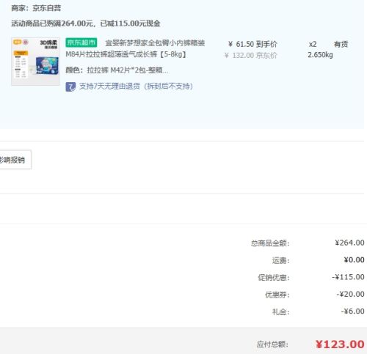The image size is (367, 354).
Task: Click the x2 quantity indicator
Action: (x=313, y=44)
